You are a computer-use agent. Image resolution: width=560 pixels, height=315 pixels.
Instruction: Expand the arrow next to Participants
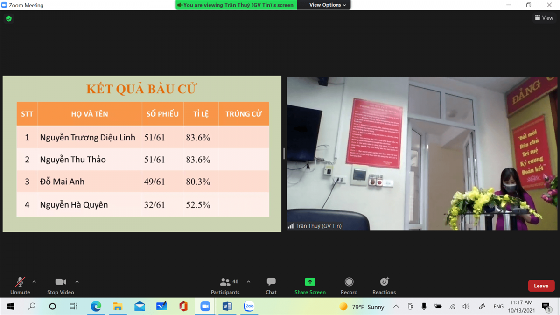[x=248, y=282]
